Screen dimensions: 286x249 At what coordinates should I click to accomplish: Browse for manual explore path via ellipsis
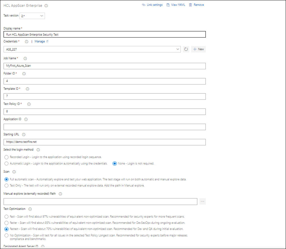tap(202, 201)
